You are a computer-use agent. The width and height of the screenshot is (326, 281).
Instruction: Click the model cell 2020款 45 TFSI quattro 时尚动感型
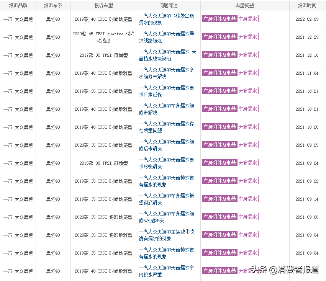pos(103,37)
